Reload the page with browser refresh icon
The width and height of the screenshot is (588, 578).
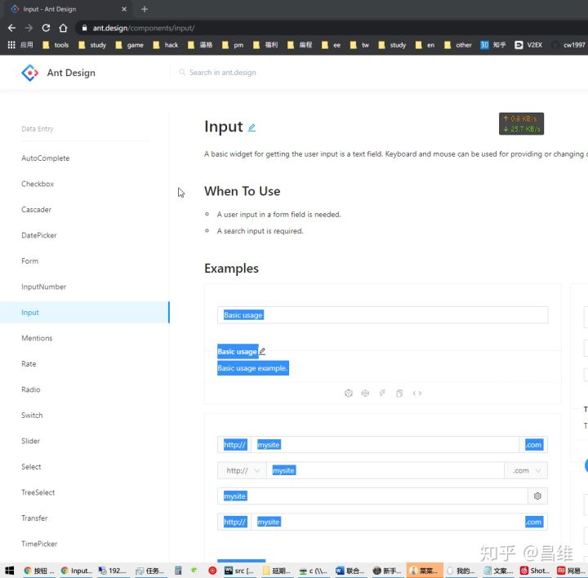(46, 28)
